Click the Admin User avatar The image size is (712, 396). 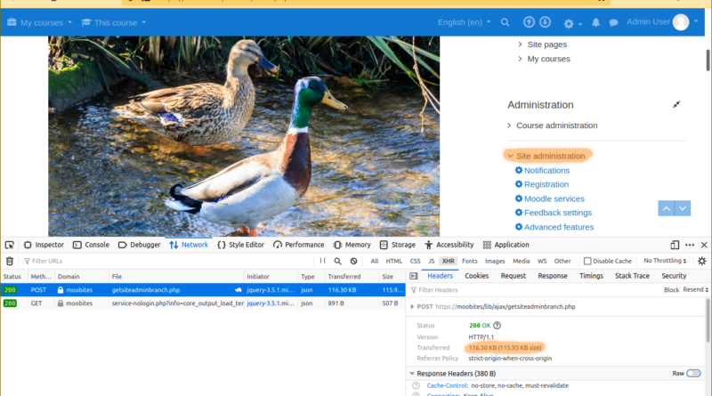(x=681, y=22)
